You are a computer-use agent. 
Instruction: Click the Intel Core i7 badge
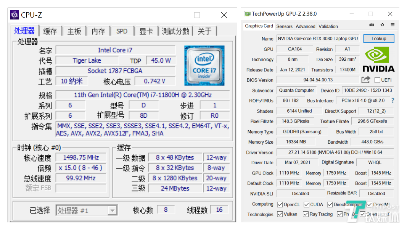204,65
